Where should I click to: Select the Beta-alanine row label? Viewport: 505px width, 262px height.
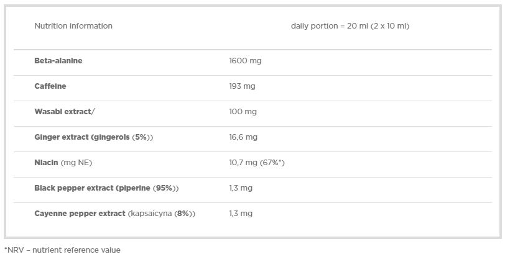58,61
